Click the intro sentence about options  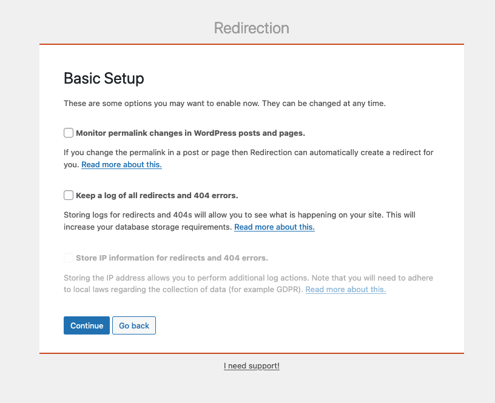click(225, 104)
